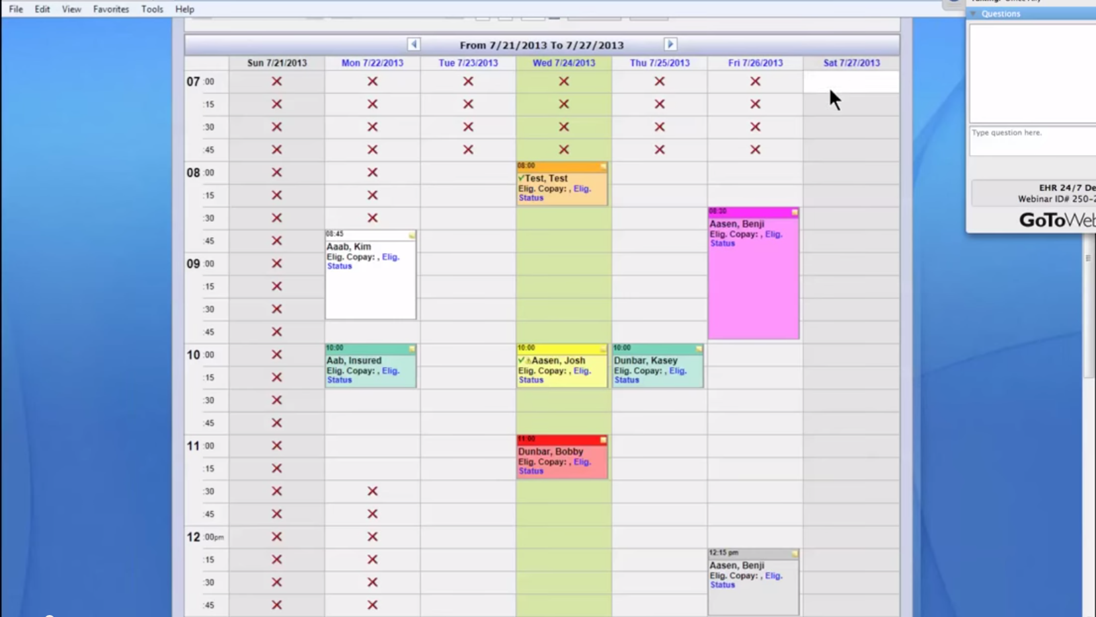Select the Fri 7/26/2013 day header

(756, 63)
